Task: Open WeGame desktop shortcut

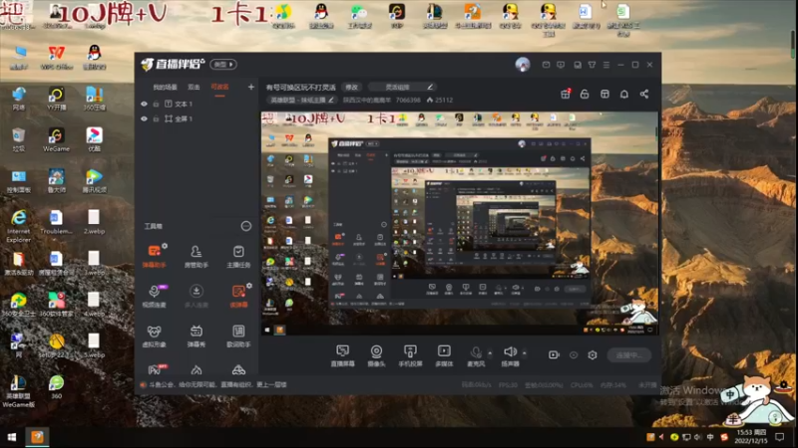Action: click(x=56, y=139)
